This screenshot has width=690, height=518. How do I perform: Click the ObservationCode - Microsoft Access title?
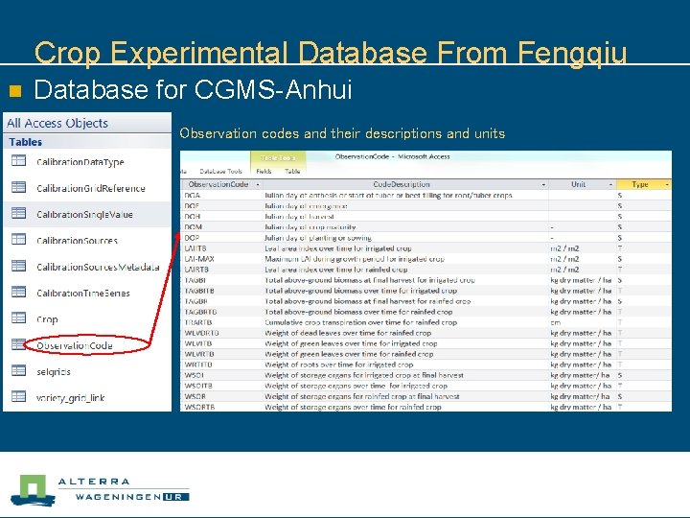coord(393,156)
